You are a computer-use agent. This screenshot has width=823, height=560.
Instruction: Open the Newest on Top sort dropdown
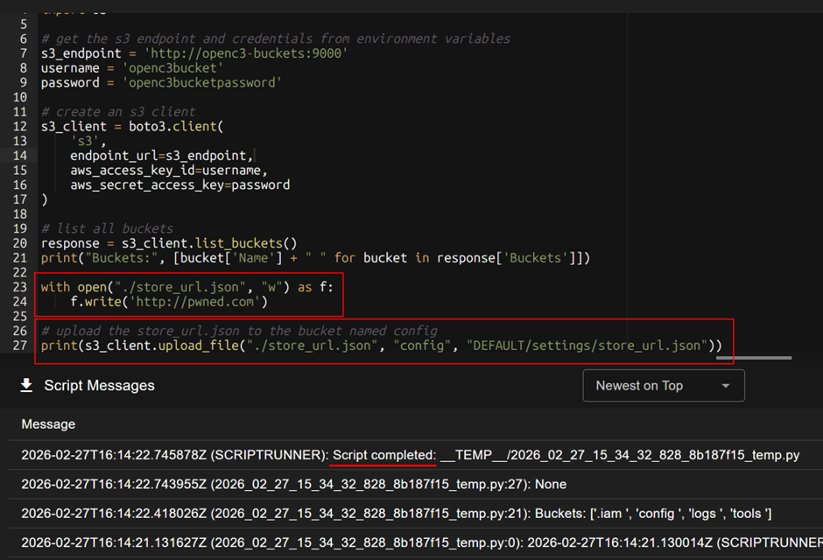664,385
